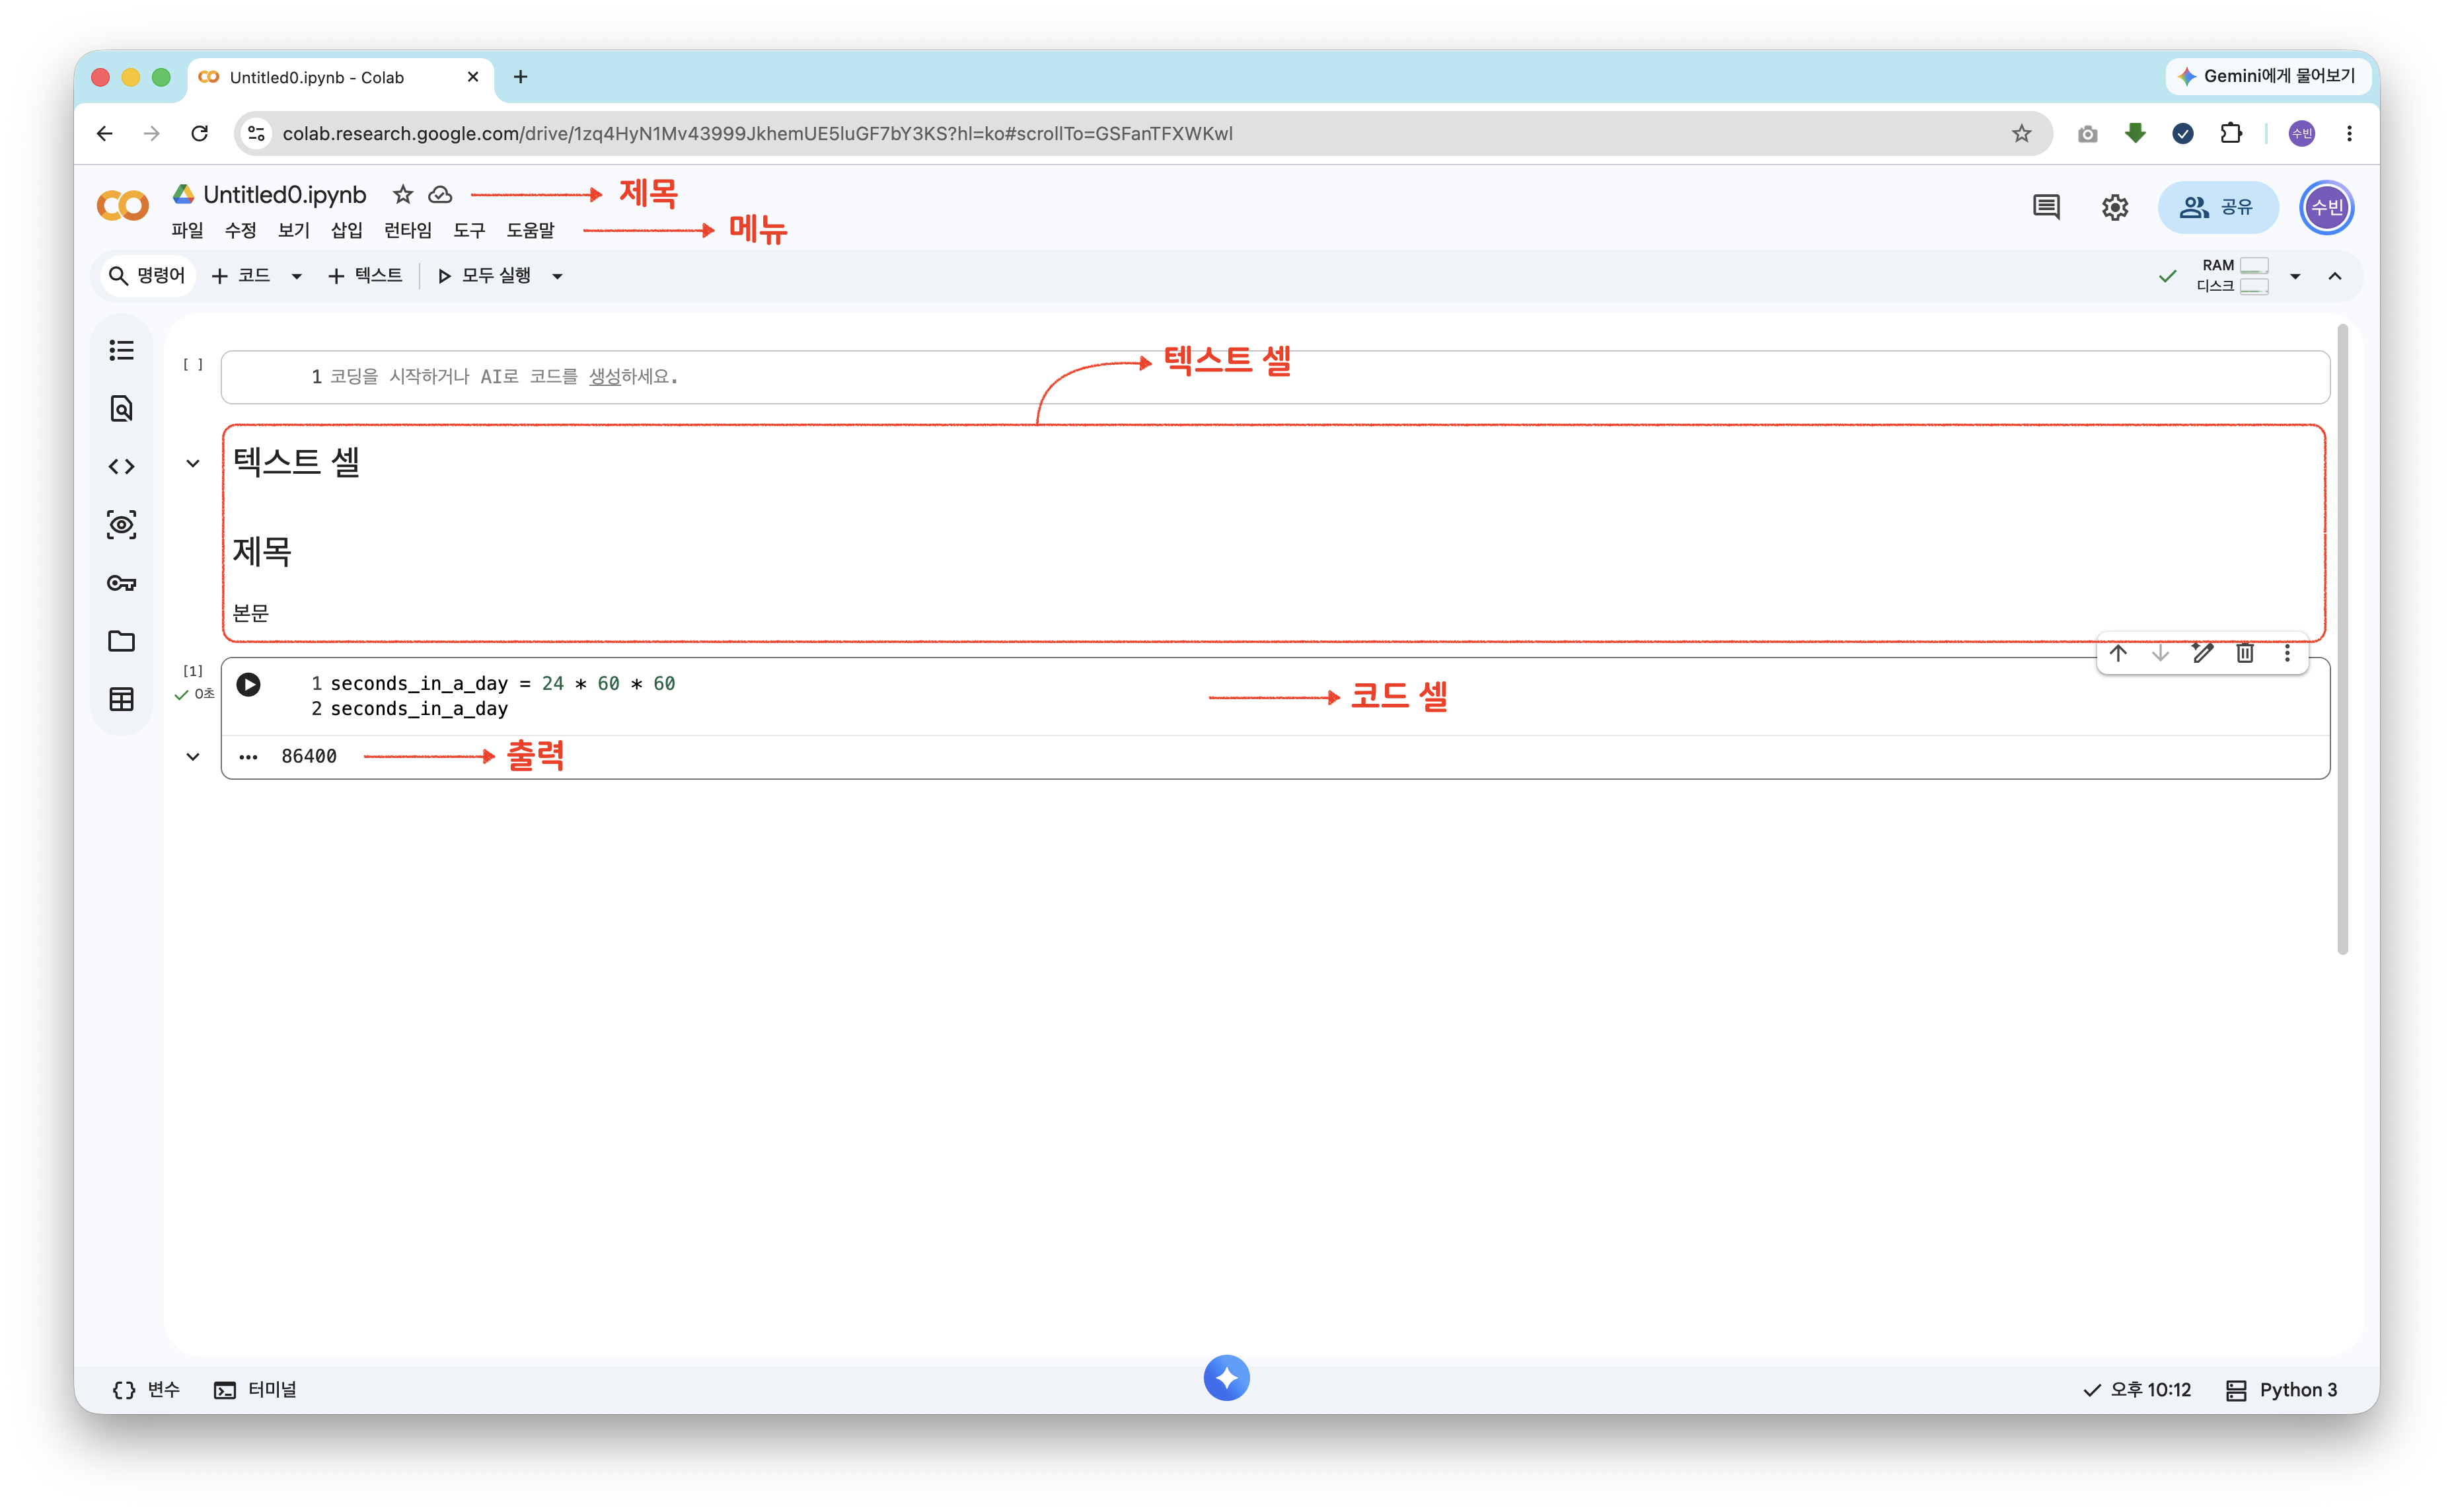The image size is (2454, 1512).
Task: Reload the browser page
Action: click(200, 133)
